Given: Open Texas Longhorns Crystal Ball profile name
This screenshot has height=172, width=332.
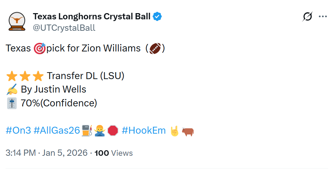Looking at the screenshot, I should (x=91, y=16).
